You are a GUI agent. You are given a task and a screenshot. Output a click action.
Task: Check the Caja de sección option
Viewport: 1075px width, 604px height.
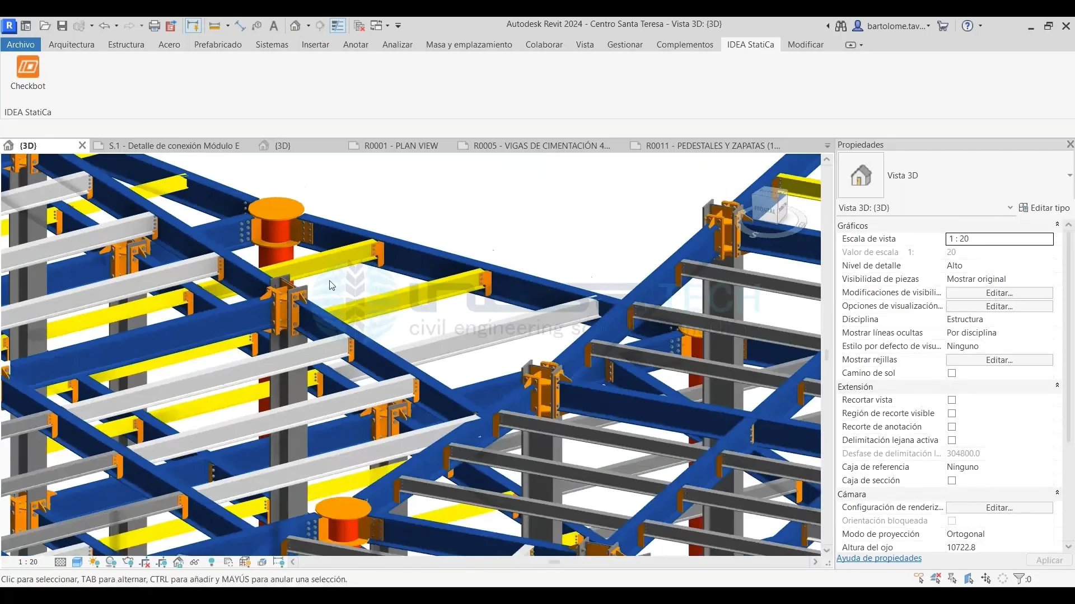pyautogui.click(x=951, y=480)
